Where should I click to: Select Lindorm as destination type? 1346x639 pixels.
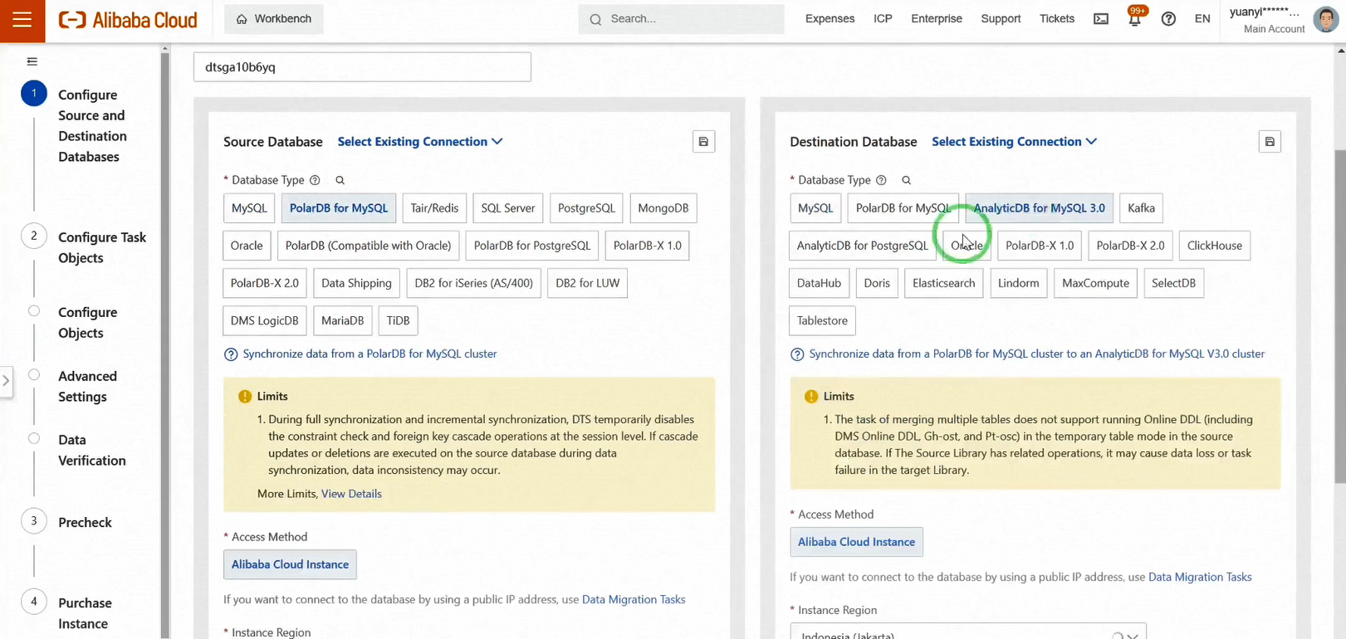tap(1018, 283)
